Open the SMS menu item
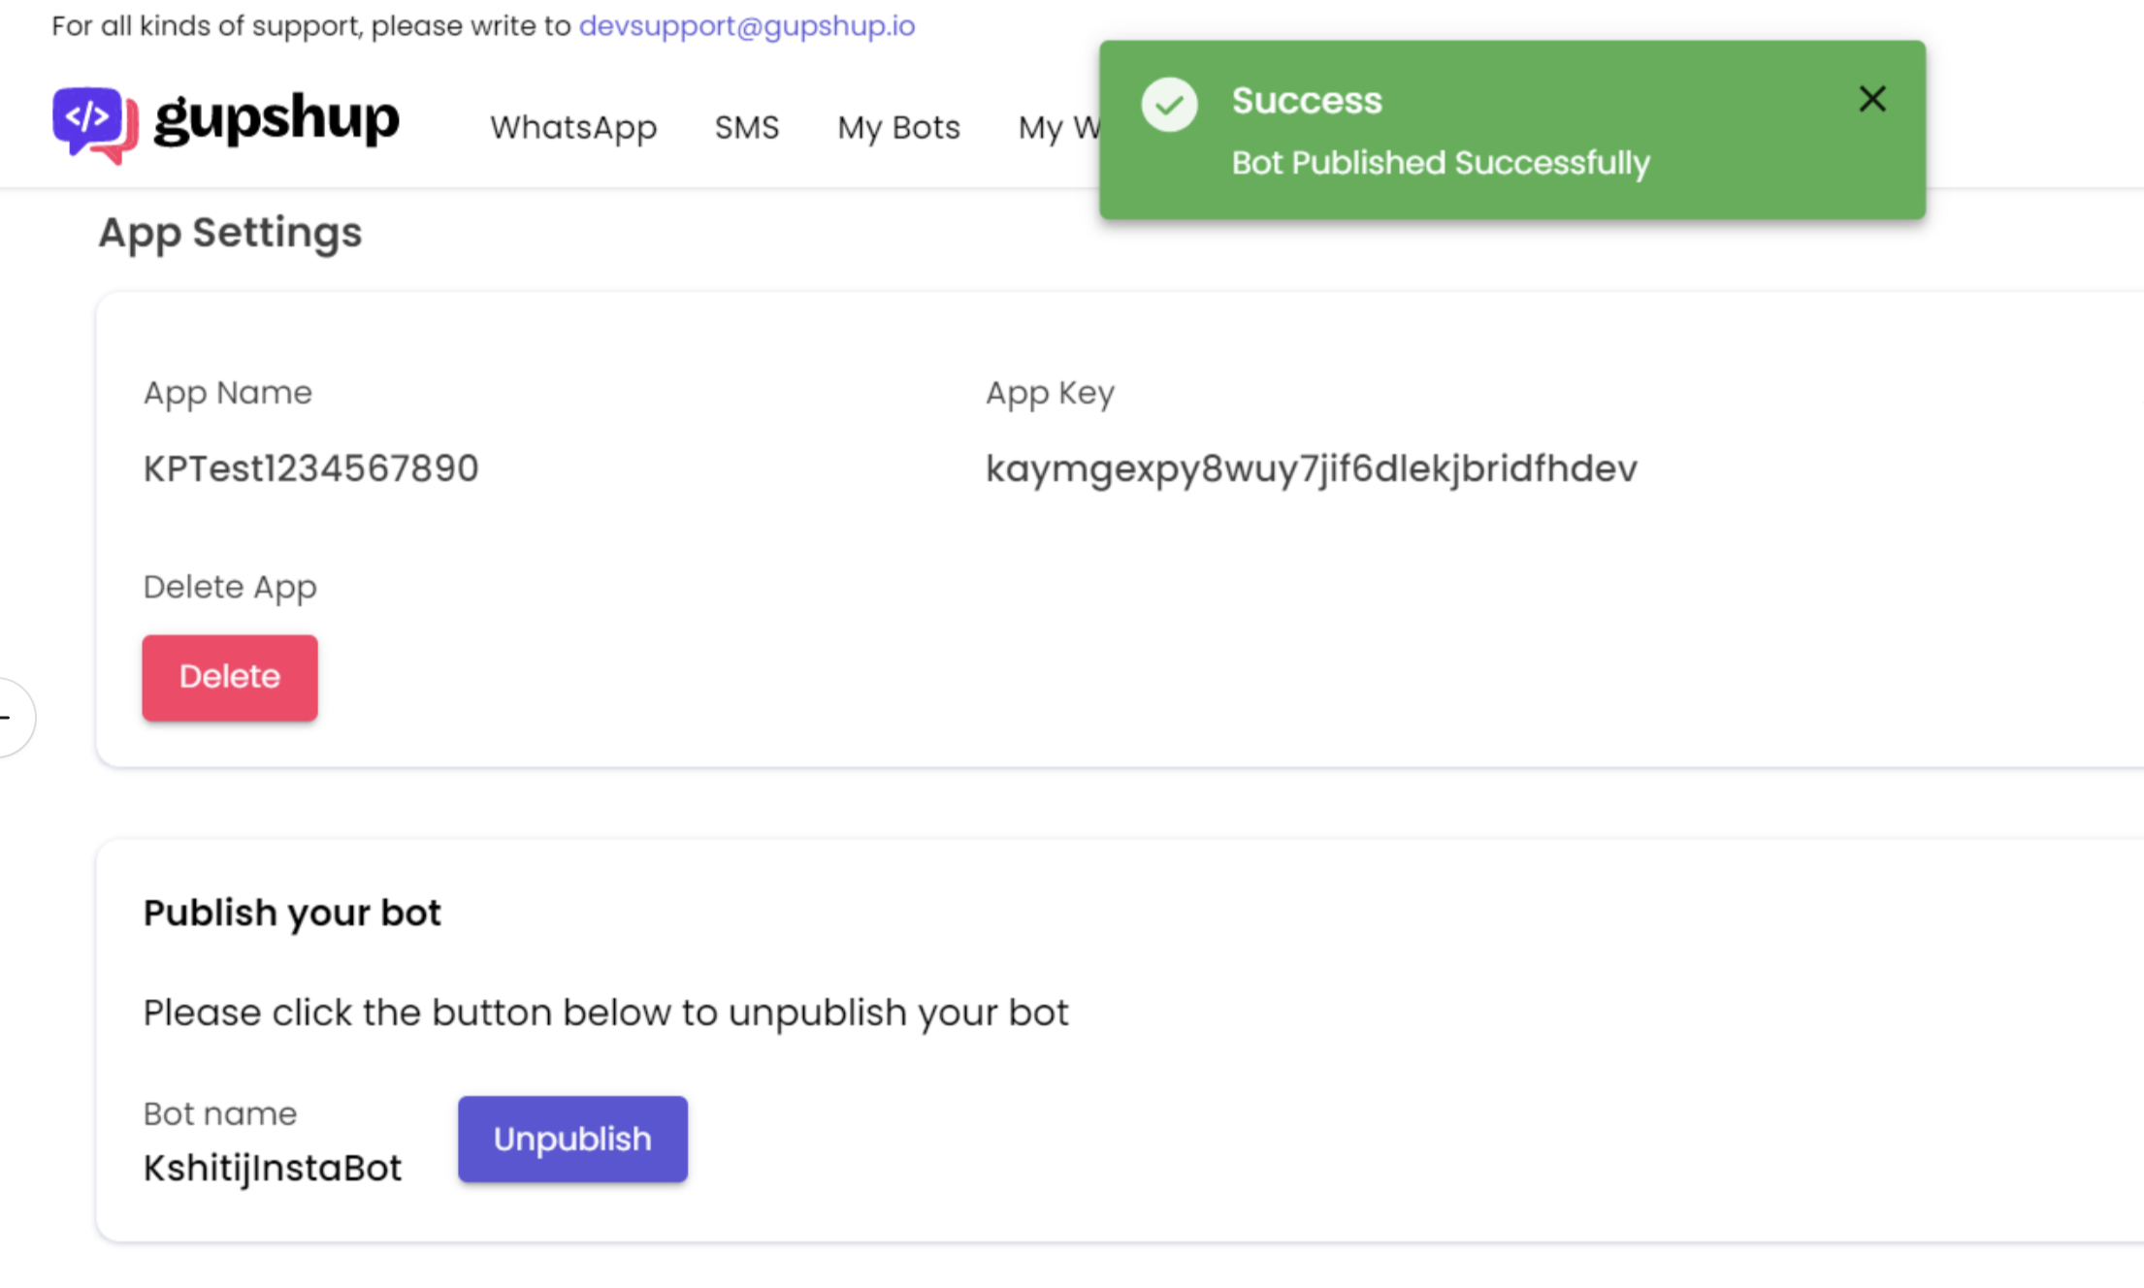 click(x=746, y=127)
